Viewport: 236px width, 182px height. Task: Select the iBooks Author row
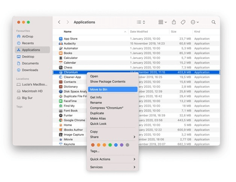(136, 130)
